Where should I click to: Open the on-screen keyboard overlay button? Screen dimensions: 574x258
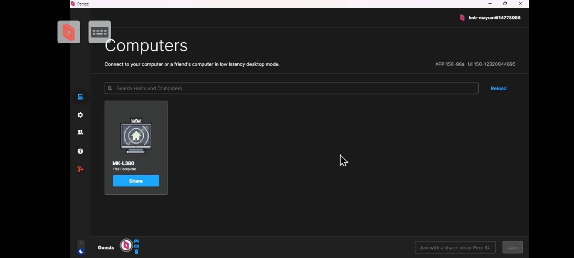(x=99, y=32)
